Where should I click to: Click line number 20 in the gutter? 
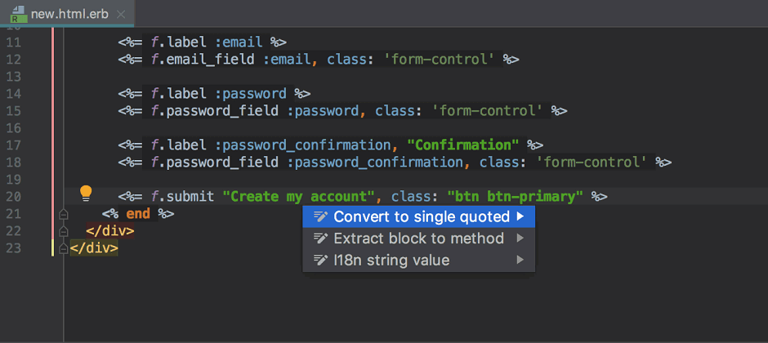point(13,196)
